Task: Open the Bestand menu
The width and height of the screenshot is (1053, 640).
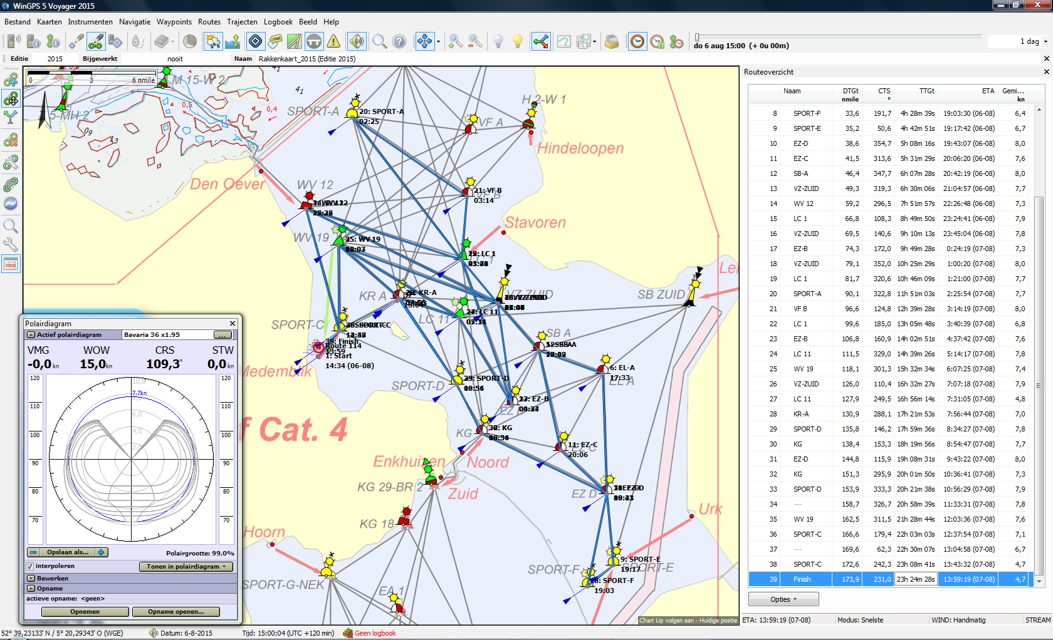Action: (x=18, y=22)
